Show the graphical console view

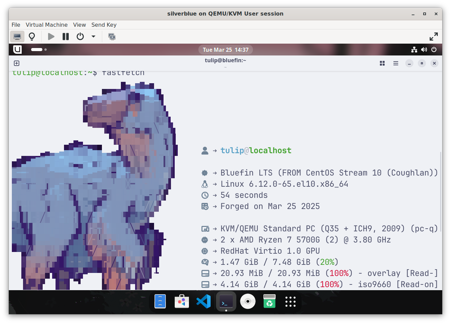[17, 37]
